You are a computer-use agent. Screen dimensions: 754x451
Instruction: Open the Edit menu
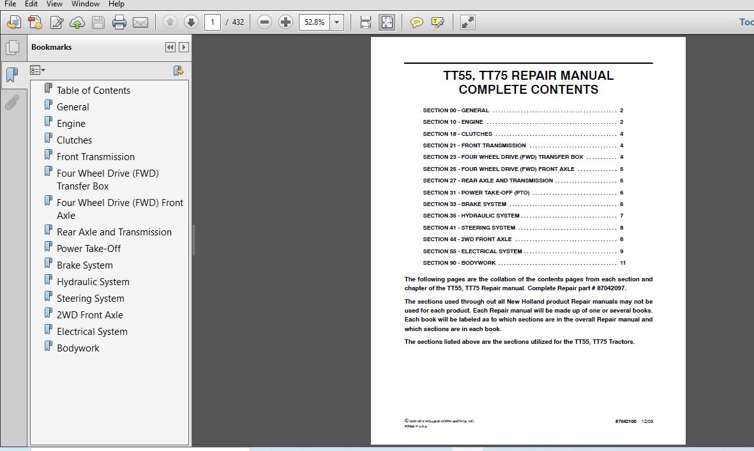click(x=31, y=4)
